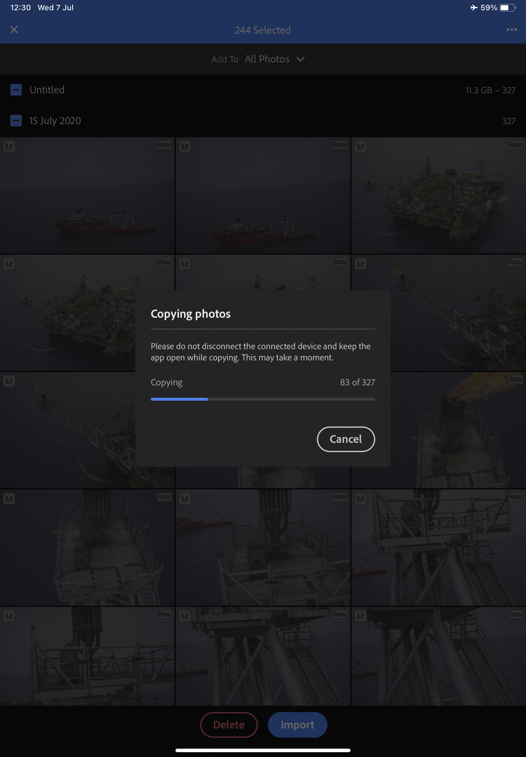Tap the airplane mode icon in status bar
The image size is (526, 757).
[474, 8]
